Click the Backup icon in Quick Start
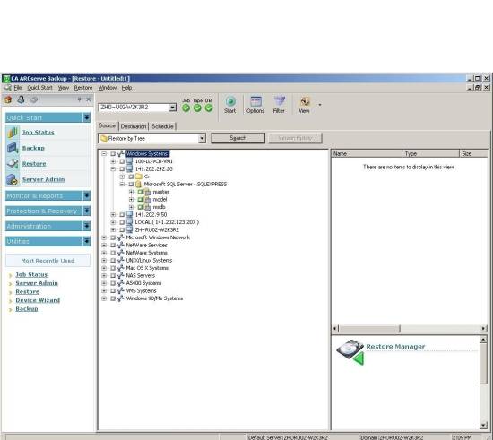Screen dimensions: 493x440 click(x=13, y=148)
